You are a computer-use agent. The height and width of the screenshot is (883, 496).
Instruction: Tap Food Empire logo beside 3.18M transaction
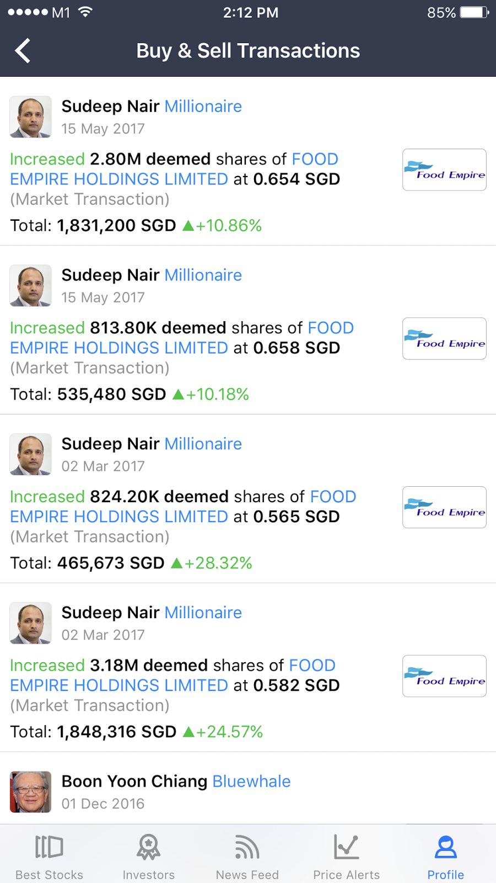pos(444,677)
